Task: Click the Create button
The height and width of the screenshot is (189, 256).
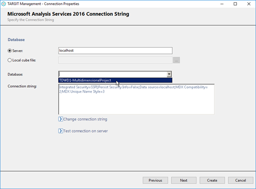Action: coord(212,180)
